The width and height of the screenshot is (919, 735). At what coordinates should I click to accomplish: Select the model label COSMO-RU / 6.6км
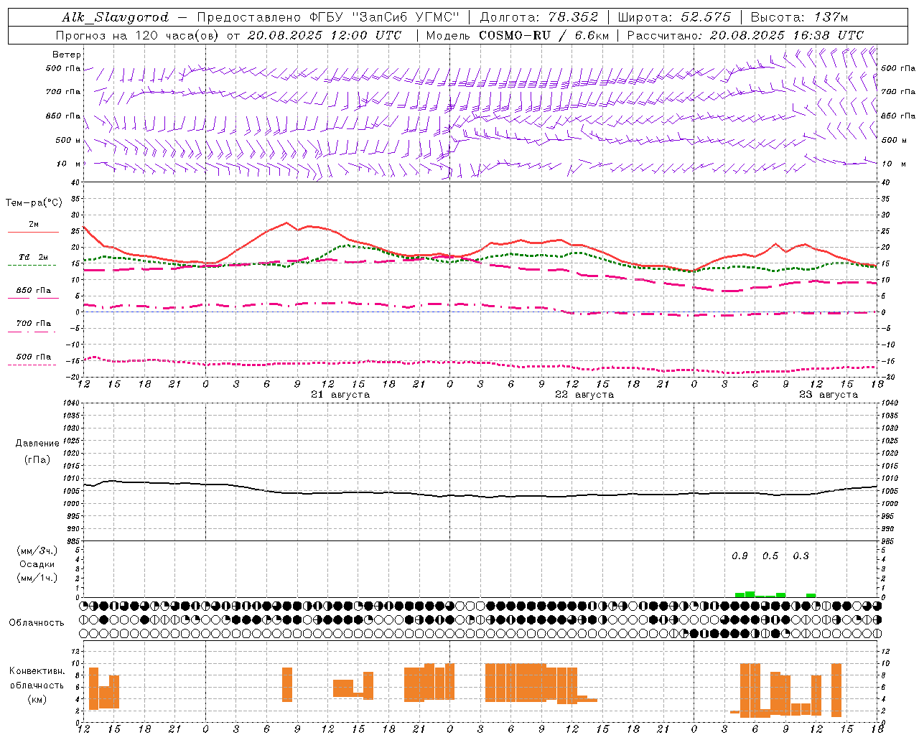click(x=544, y=35)
